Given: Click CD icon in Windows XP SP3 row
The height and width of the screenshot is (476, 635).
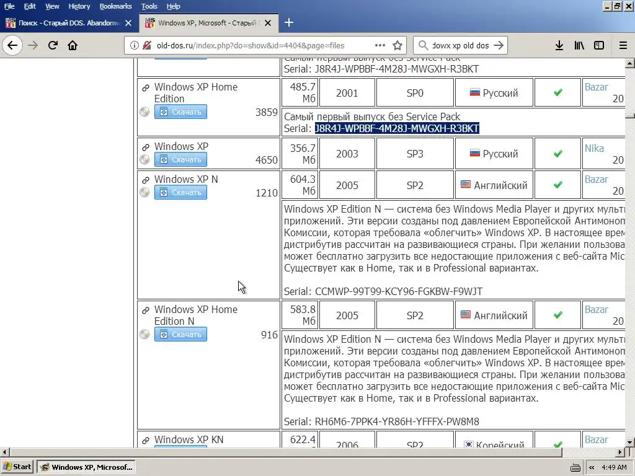Looking at the screenshot, I should tap(144, 159).
